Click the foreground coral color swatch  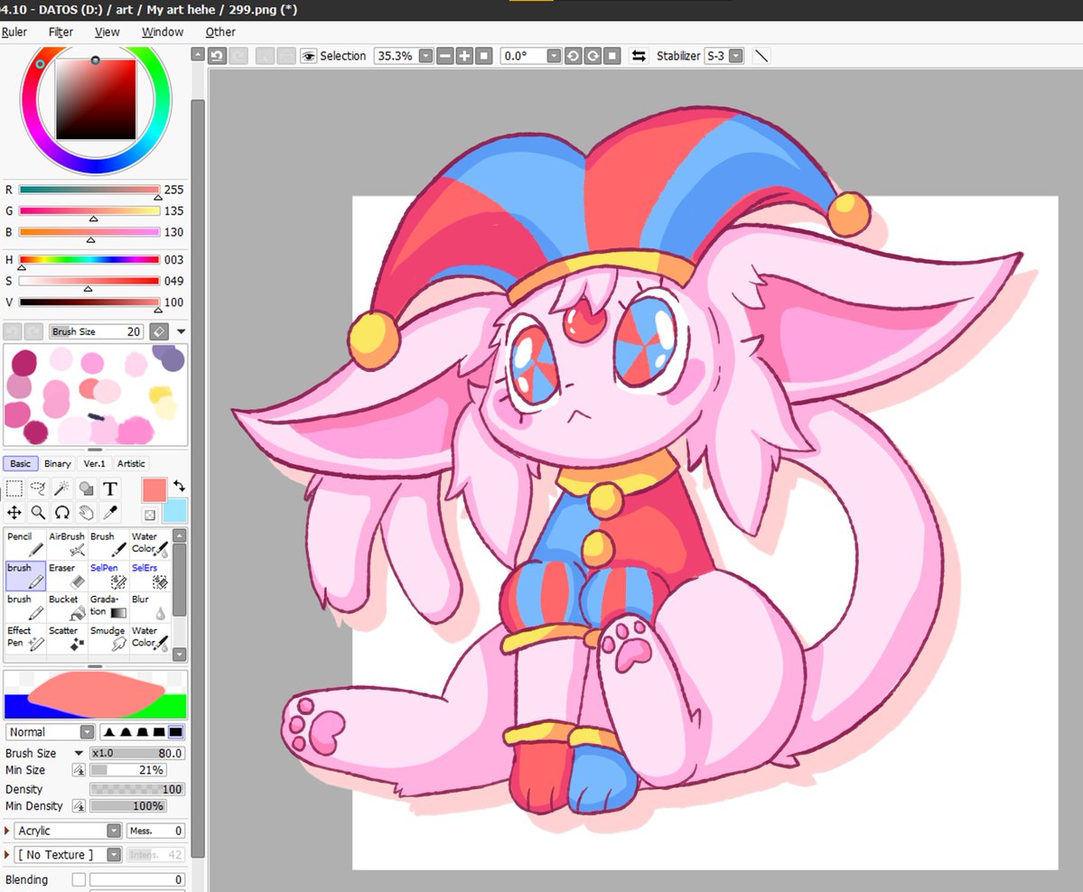coord(154,489)
